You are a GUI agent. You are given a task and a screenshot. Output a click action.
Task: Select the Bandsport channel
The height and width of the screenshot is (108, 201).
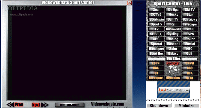pos(156,49)
